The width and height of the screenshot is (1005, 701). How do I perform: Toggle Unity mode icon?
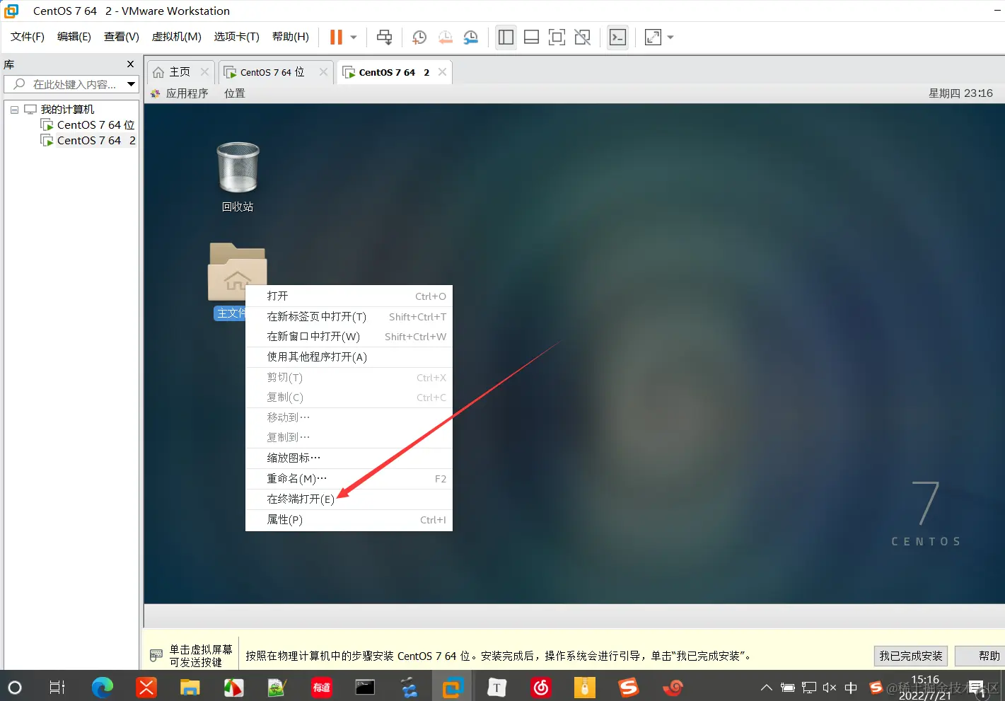582,37
